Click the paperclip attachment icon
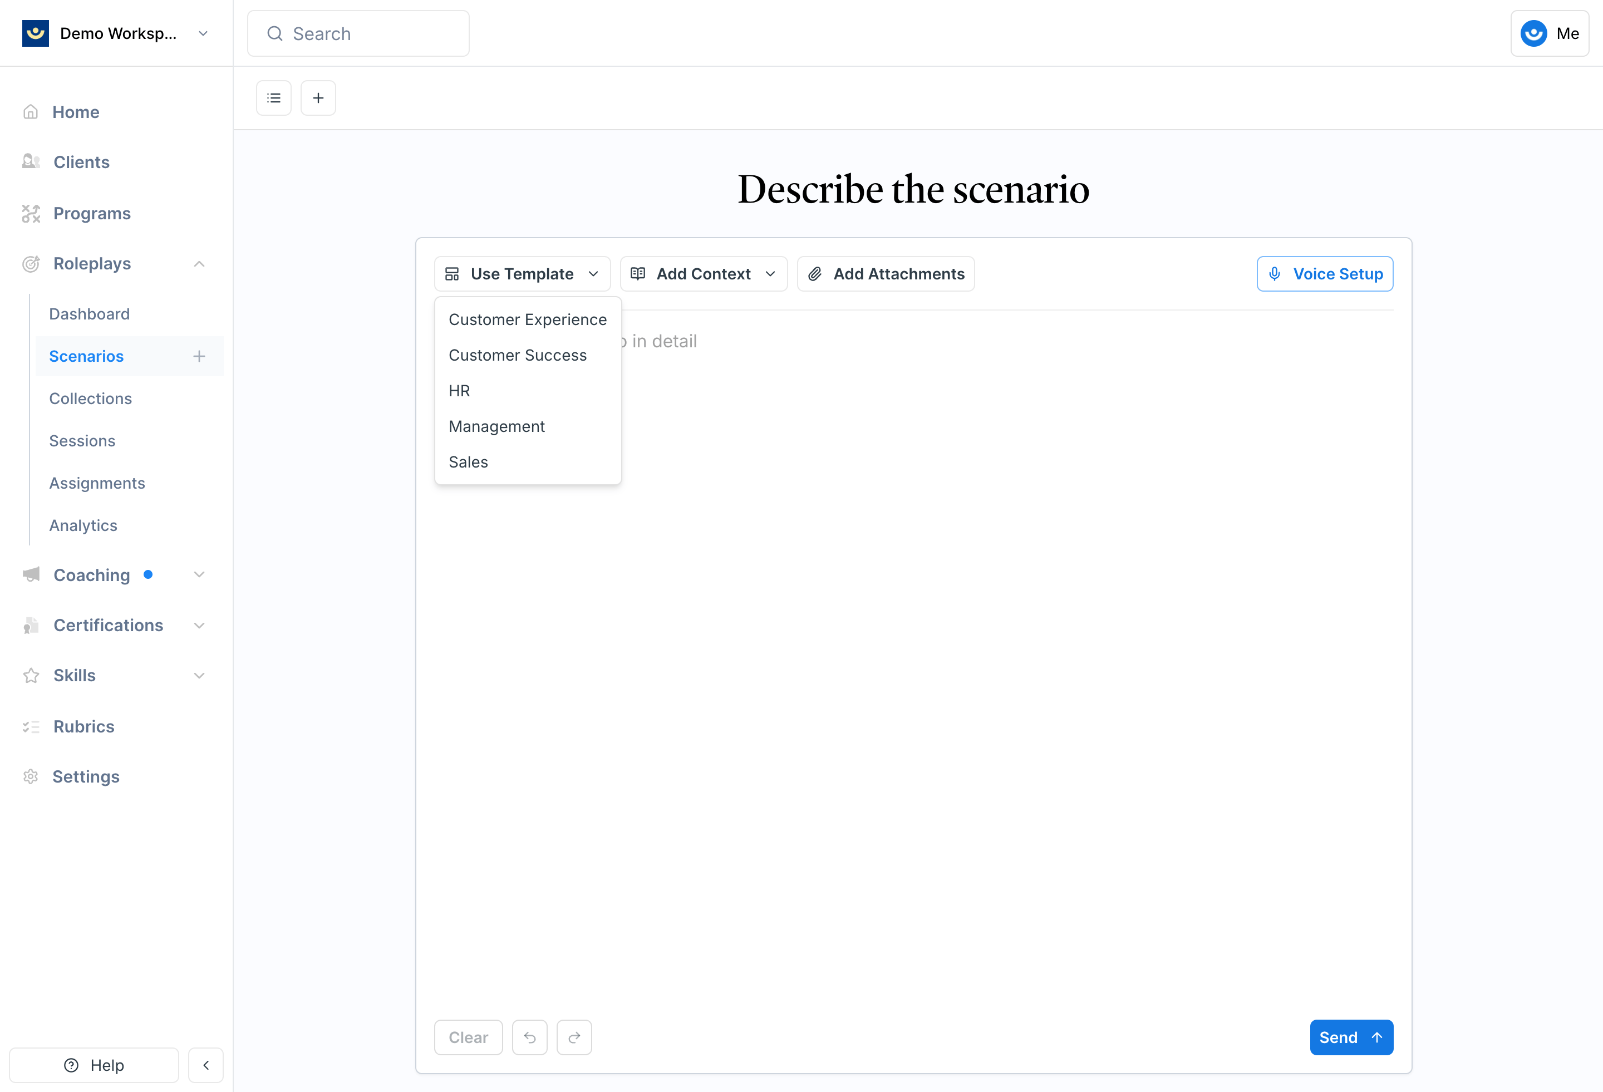 [x=815, y=274]
